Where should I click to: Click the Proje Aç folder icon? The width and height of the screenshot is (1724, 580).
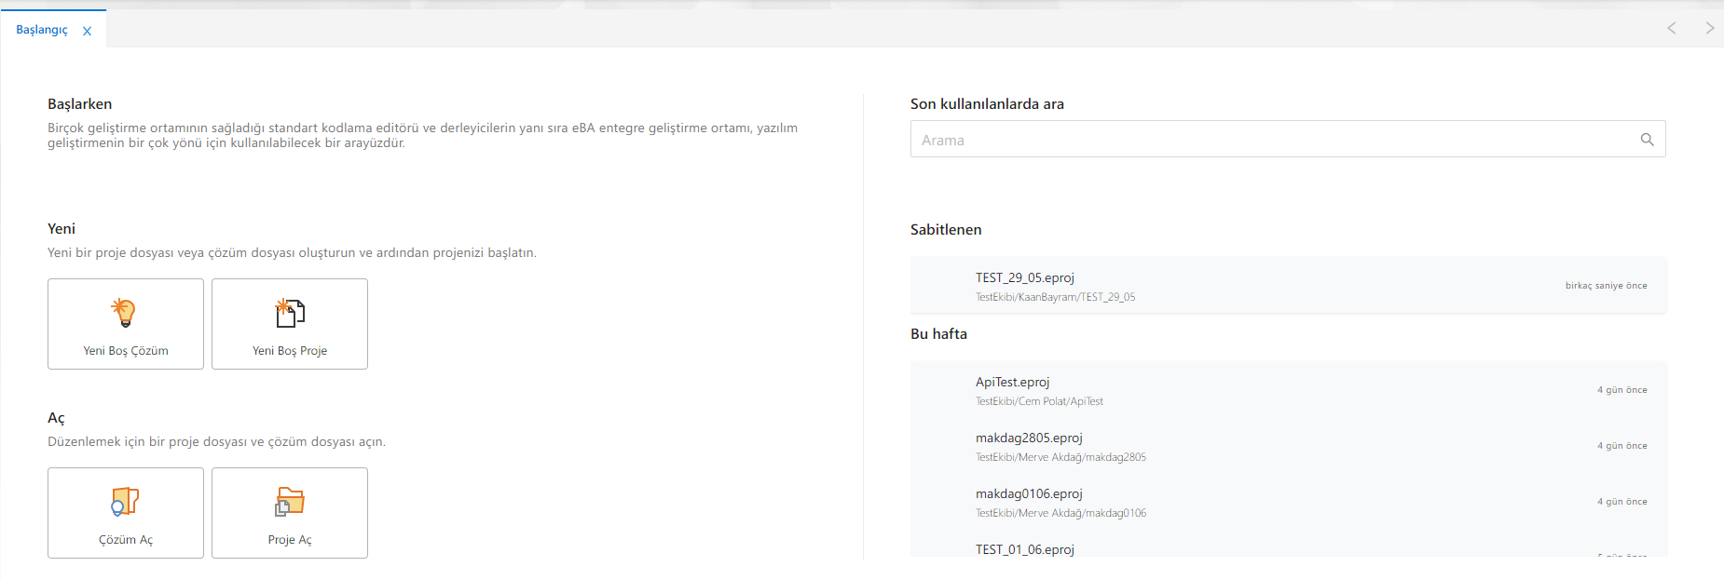click(290, 502)
